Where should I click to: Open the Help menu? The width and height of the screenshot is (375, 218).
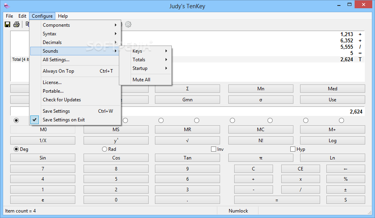pos(63,16)
